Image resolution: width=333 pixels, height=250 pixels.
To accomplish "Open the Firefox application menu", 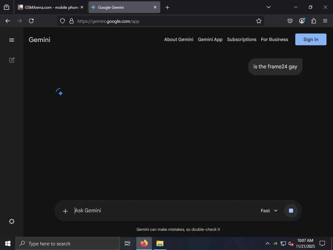I will click(325, 21).
